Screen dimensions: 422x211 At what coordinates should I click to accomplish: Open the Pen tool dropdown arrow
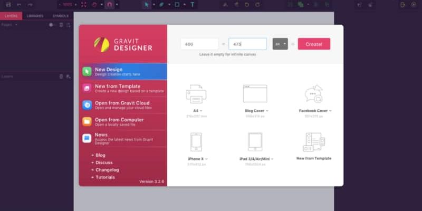click(169, 5)
